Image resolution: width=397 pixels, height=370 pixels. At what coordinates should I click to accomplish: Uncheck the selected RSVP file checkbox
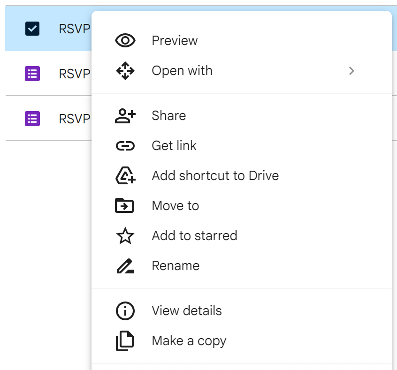[x=32, y=29]
